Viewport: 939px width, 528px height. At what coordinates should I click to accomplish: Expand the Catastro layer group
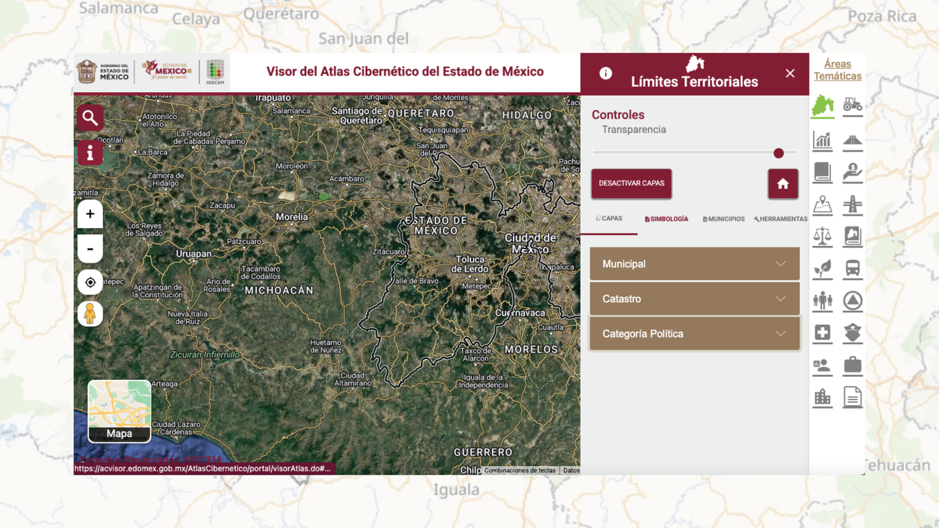click(x=694, y=299)
